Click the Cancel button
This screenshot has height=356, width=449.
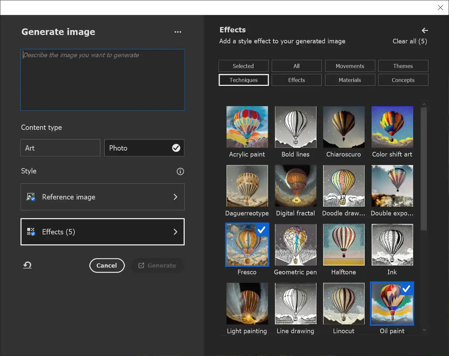[x=107, y=265]
